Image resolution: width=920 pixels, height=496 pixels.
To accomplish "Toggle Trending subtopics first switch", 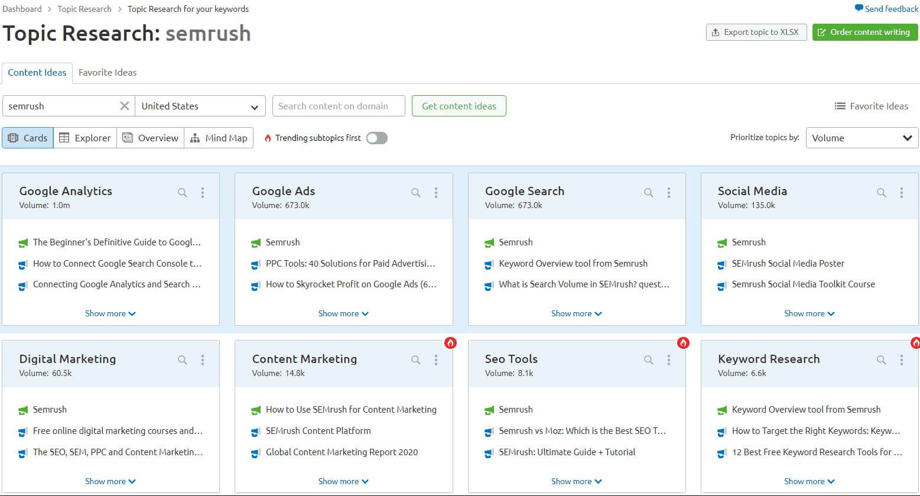I will 377,138.
